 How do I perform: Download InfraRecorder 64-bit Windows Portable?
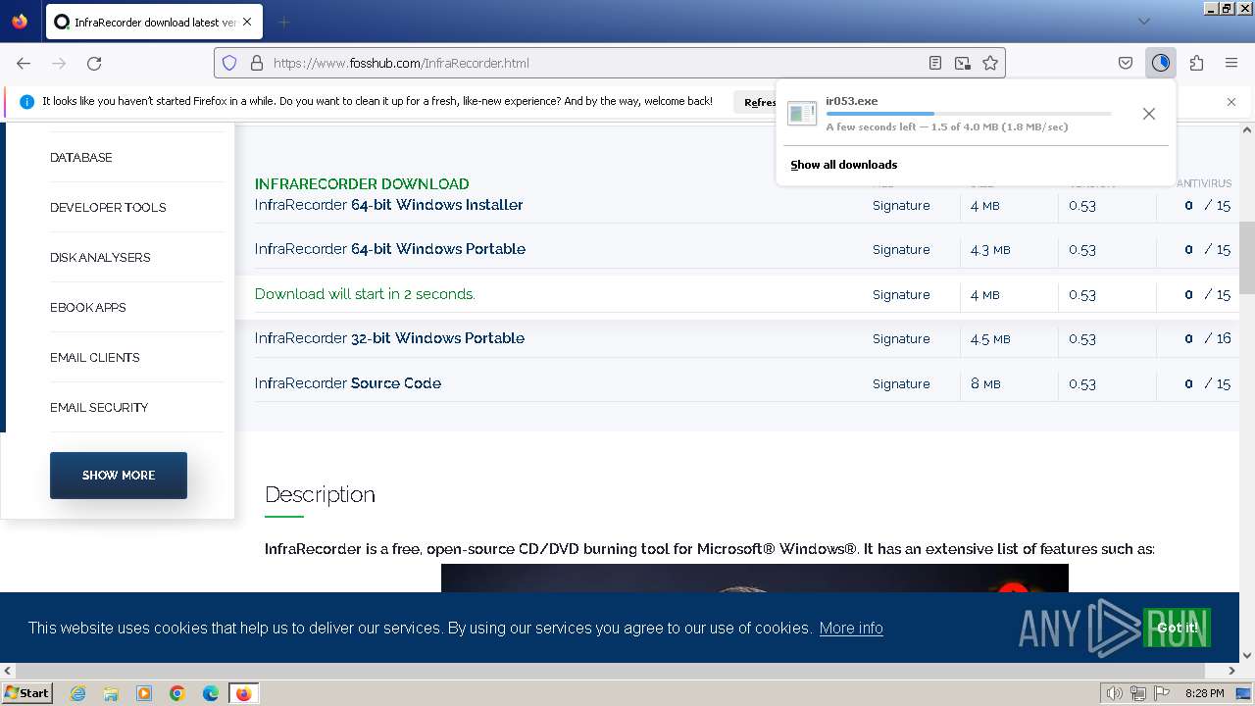pos(390,249)
